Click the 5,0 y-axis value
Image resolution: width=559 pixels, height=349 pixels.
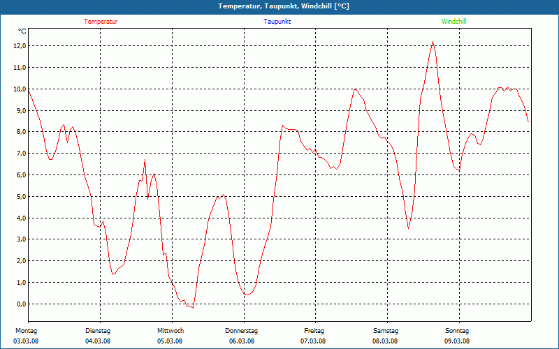tap(21, 197)
